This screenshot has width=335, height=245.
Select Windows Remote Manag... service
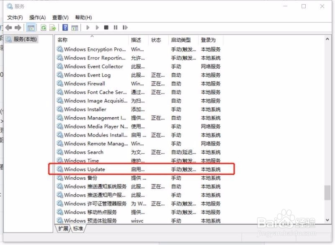139,144
